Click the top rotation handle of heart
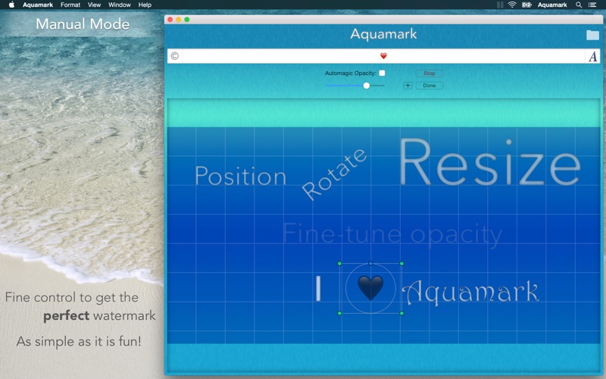This screenshot has width=606, height=379. [370, 263]
